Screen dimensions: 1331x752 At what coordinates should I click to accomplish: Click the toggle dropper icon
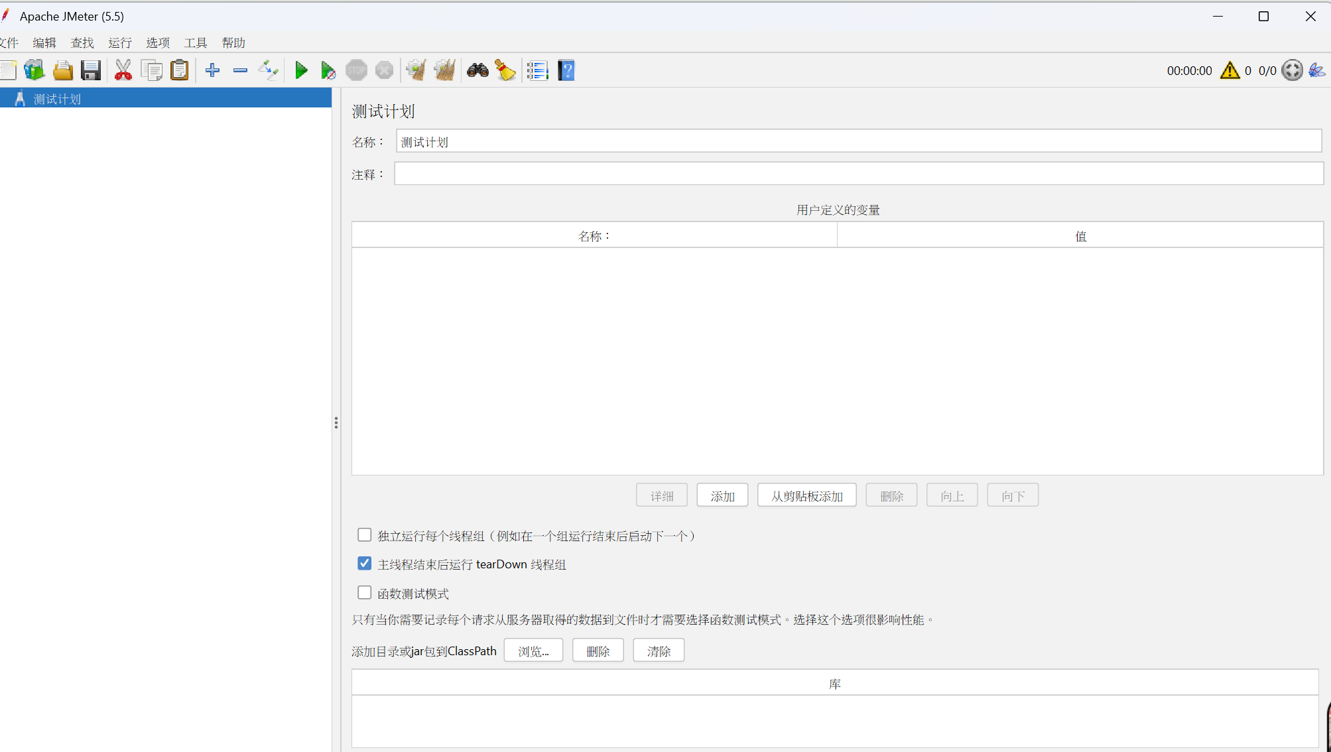269,70
